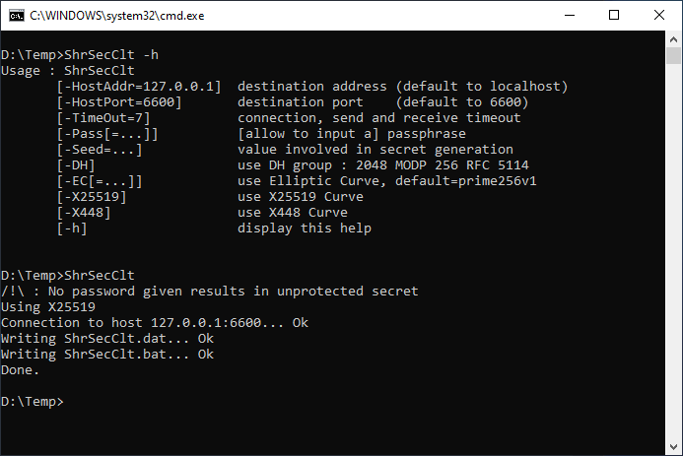Click the -HostPort=6600 option text
Screen dimensions: 683x456
click(x=119, y=101)
